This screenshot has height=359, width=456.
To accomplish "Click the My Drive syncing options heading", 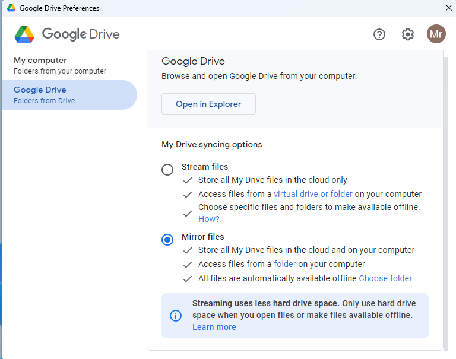I will point(212,144).
